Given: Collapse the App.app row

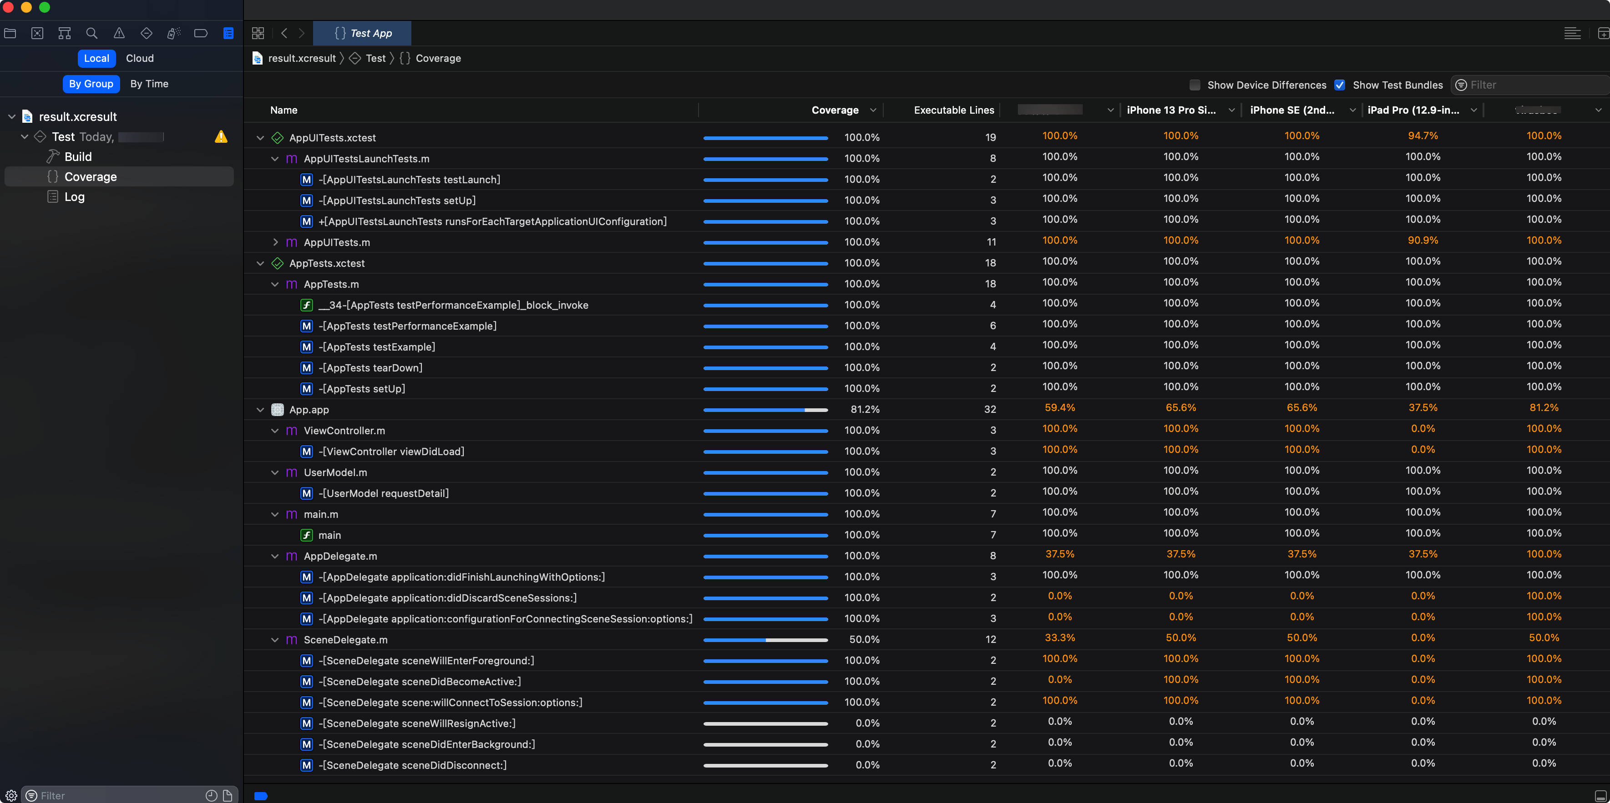Looking at the screenshot, I should pos(260,410).
